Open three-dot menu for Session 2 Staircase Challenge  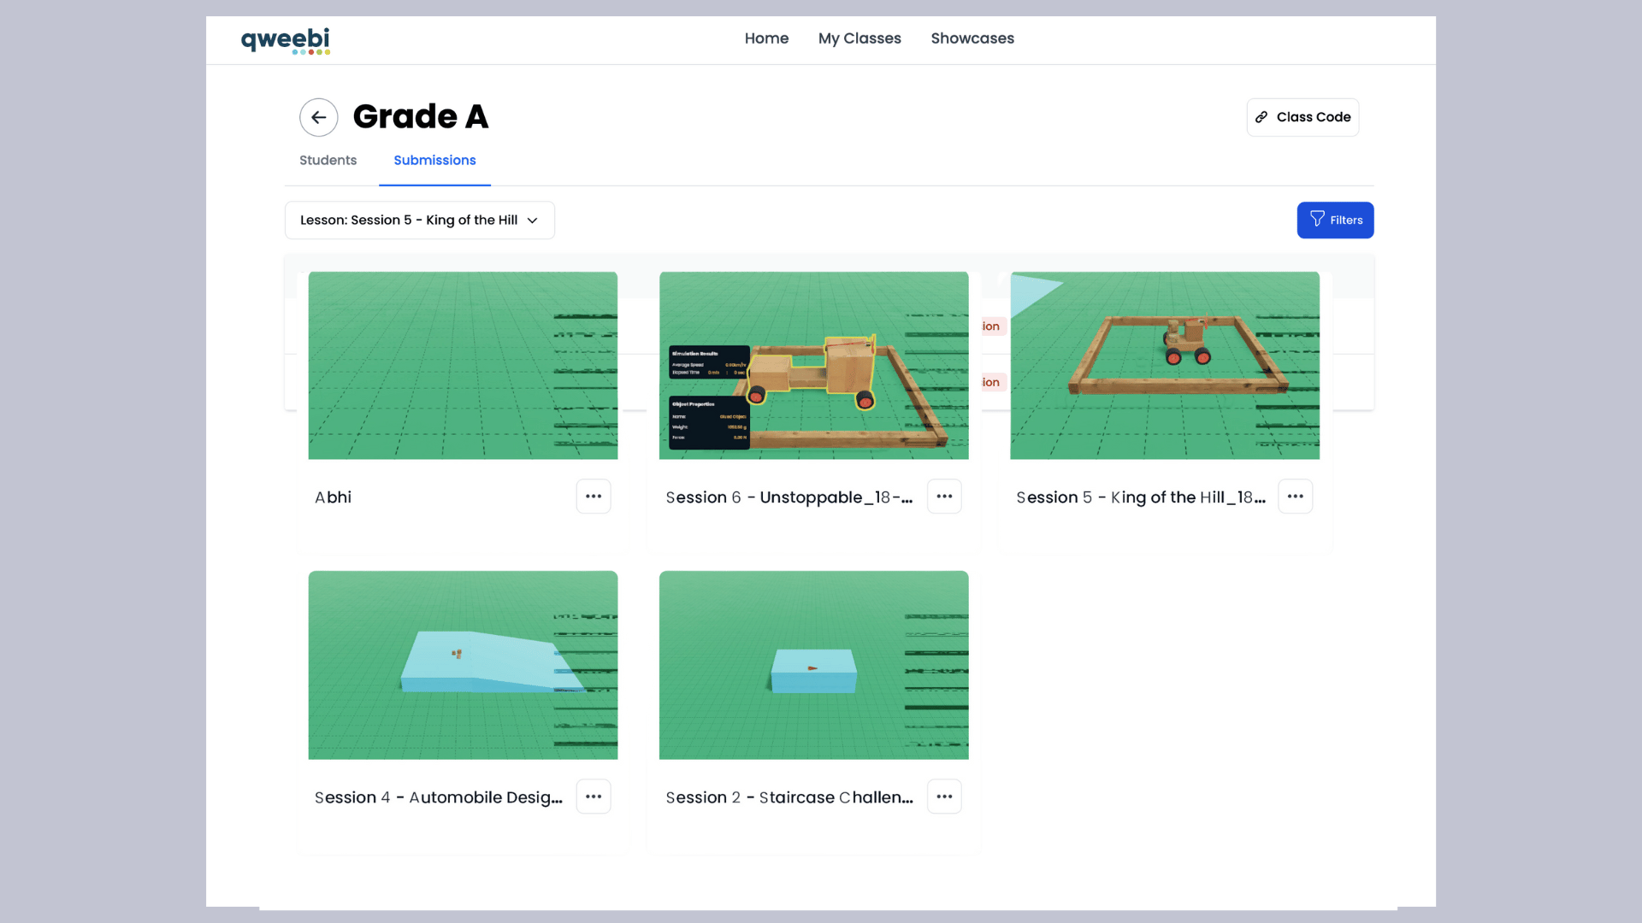[944, 797]
